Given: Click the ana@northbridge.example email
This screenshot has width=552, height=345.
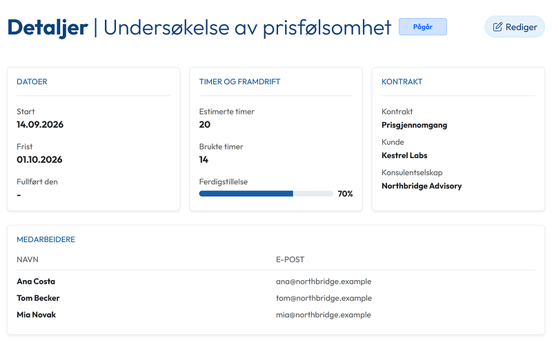Looking at the screenshot, I should (324, 282).
